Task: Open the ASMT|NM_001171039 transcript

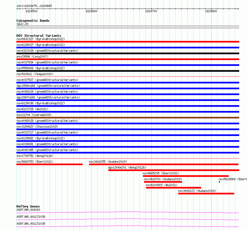Action: (31, 224)
